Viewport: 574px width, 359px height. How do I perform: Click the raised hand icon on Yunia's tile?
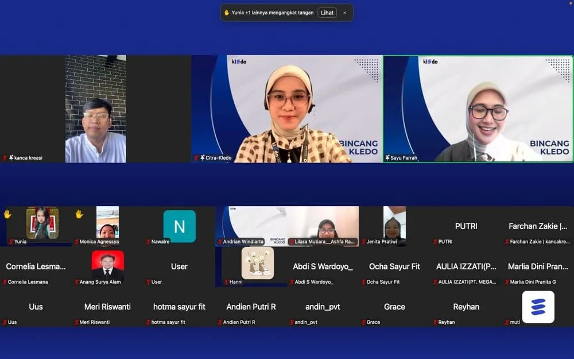[x=7, y=214]
